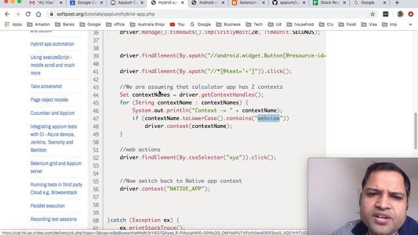Close the Hybrid app tab
The width and height of the screenshot is (418, 235).
point(182,3)
